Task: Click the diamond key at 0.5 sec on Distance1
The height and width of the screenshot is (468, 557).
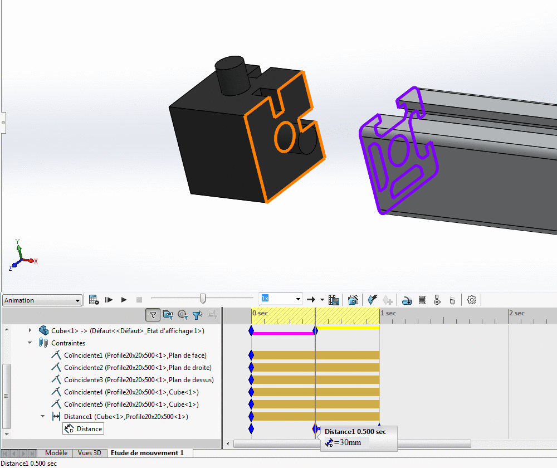Action: pos(316,429)
